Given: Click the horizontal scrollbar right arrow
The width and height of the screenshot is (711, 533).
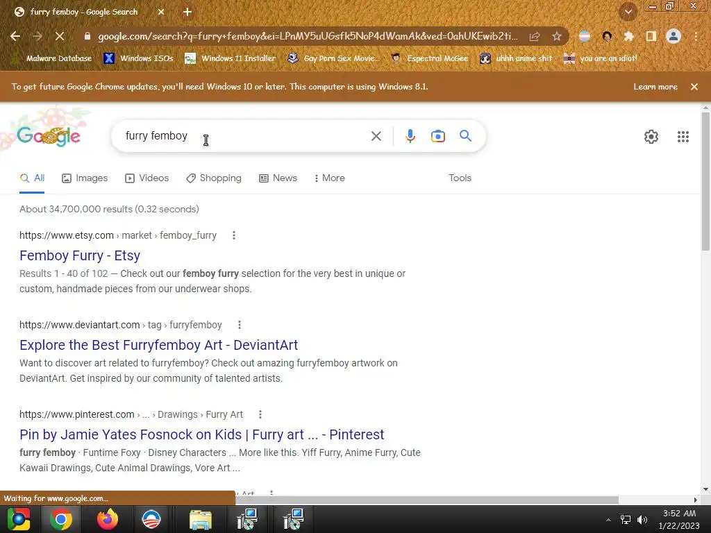Looking at the screenshot, I should [696, 500].
